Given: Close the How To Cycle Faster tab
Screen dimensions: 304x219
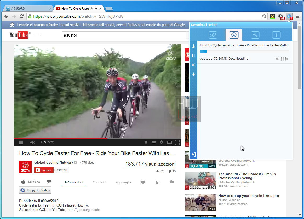Looking at the screenshot, I should click(100, 9).
